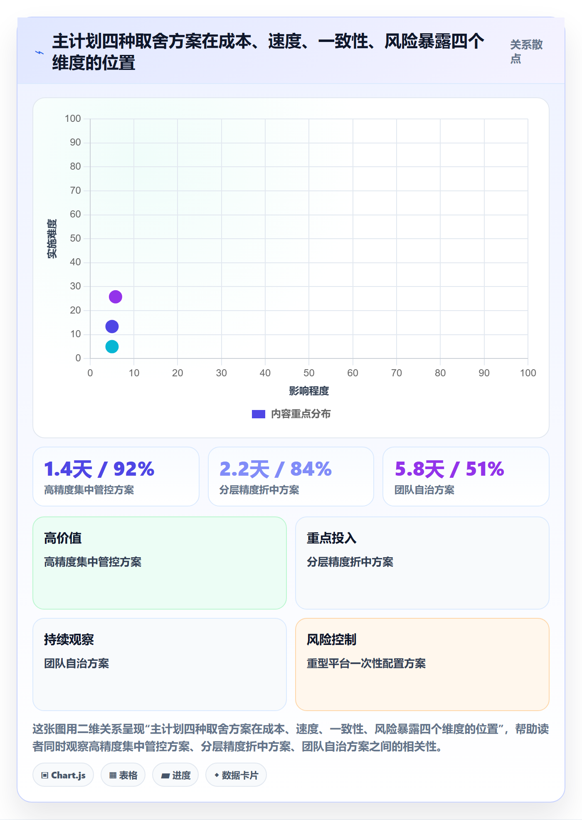Click the 关系散点 label in header
The width and height of the screenshot is (582, 820).
coord(526,52)
